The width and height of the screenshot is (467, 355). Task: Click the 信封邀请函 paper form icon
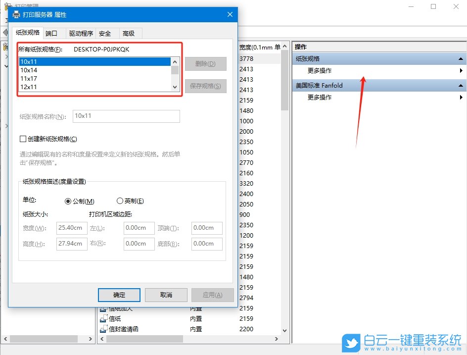pos(105,329)
